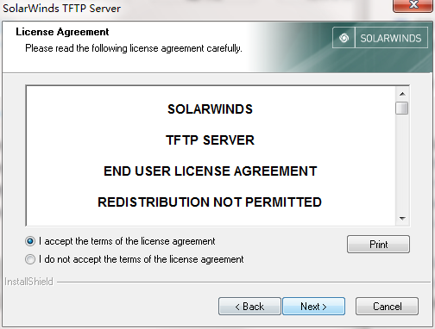Click the scroll down arrow of license text
The image size is (435, 329).
pos(402,219)
